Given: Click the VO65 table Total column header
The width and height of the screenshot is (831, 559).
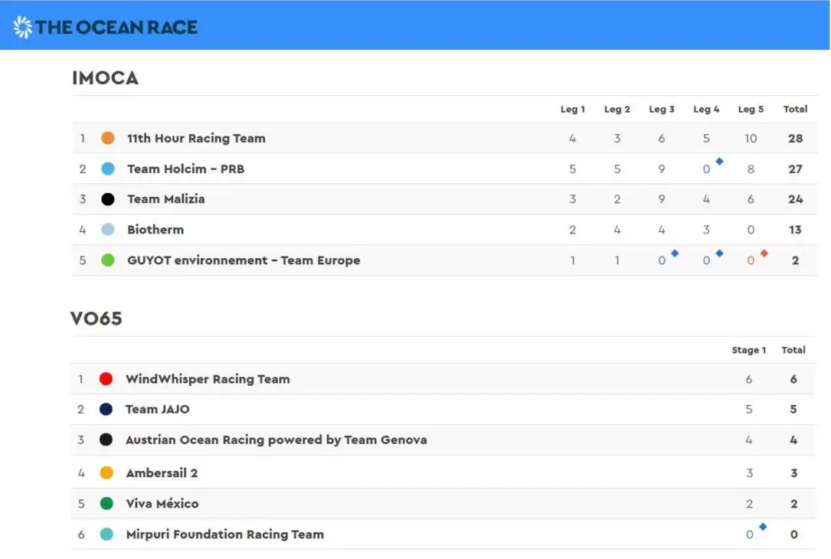Looking at the screenshot, I should tap(793, 350).
